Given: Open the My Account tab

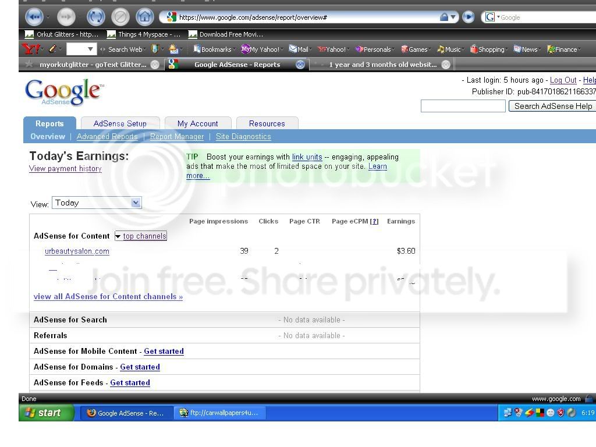Looking at the screenshot, I should pyautogui.click(x=198, y=123).
